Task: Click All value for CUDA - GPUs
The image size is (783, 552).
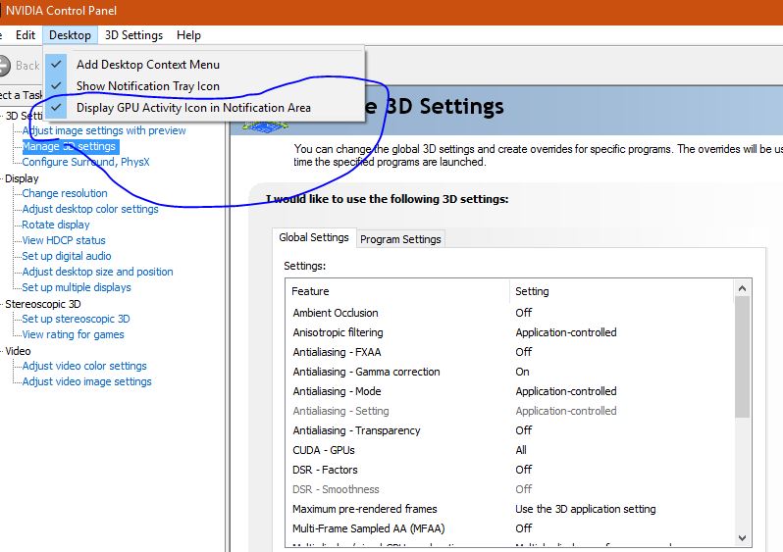Action: (521, 450)
